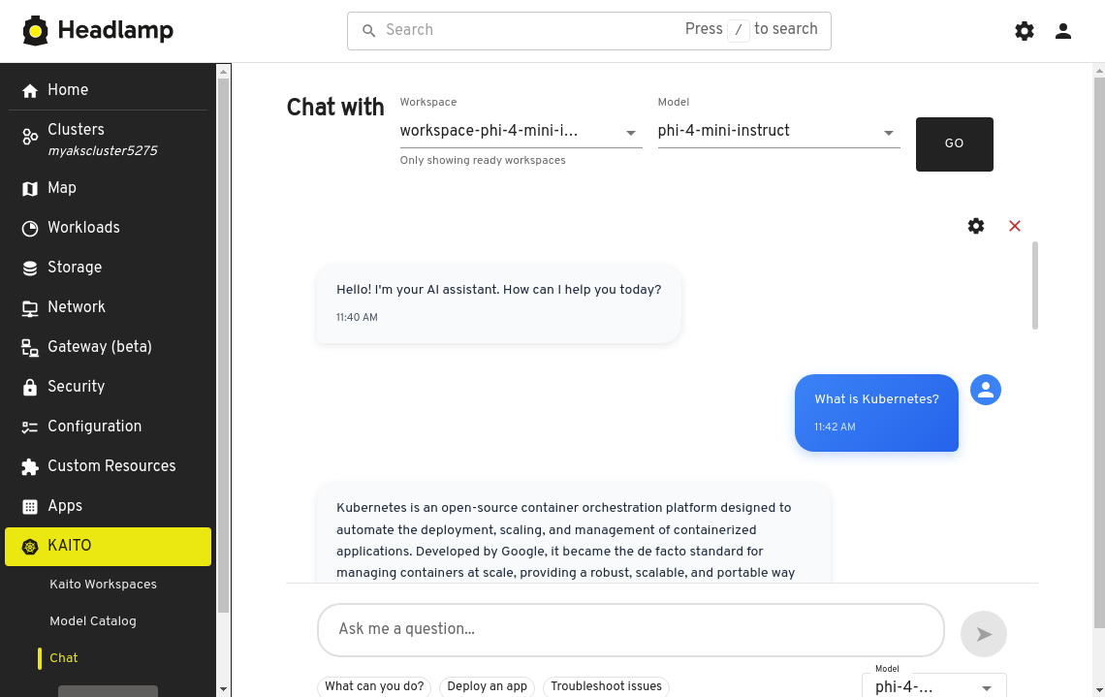Open Custom Resources section
This screenshot has height=697, width=1105.
(111, 466)
